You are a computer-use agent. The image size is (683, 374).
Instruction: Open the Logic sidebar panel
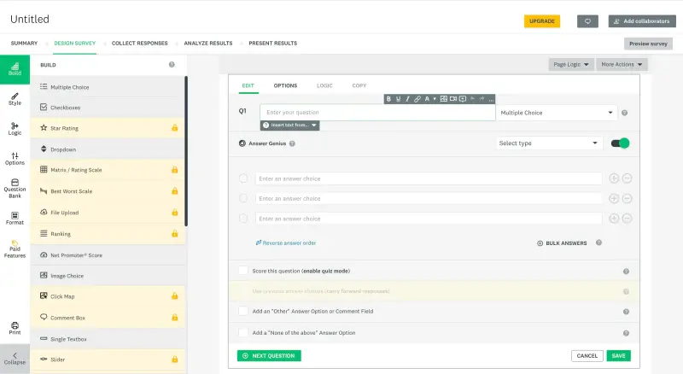(15, 129)
